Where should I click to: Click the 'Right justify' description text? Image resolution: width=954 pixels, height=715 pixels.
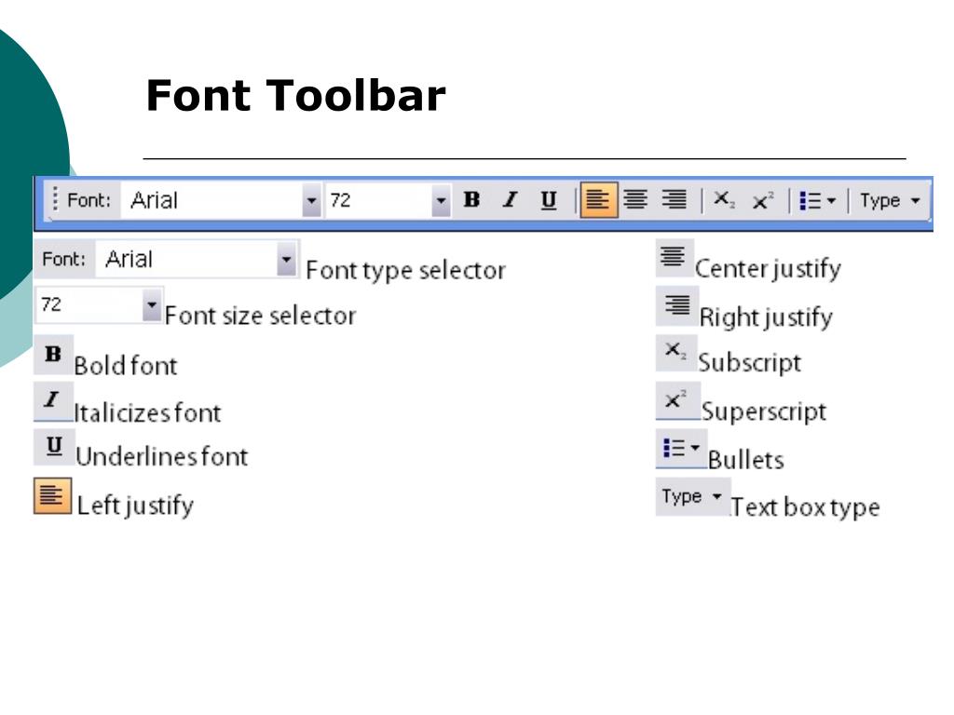pyautogui.click(x=766, y=317)
